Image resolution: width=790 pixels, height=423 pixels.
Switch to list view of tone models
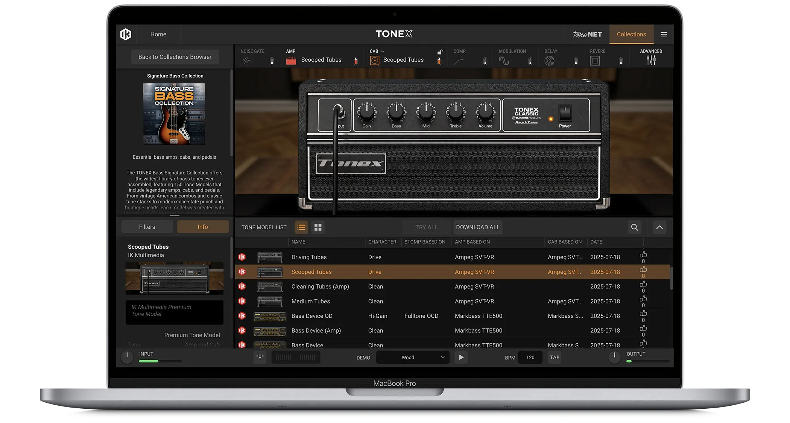tap(301, 227)
